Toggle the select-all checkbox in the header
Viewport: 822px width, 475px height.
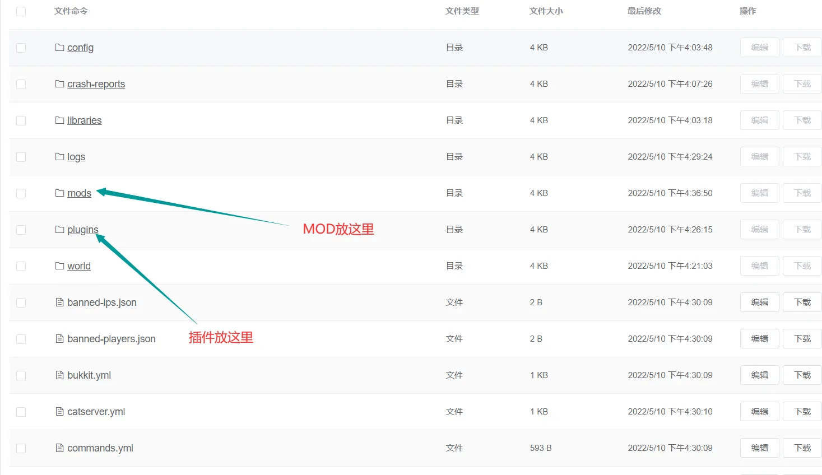click(21, 11)
